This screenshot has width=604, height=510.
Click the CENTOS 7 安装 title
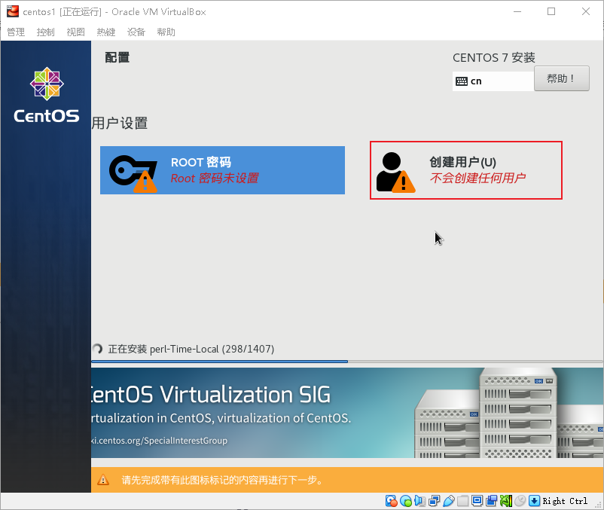click(x=494, y=58)
